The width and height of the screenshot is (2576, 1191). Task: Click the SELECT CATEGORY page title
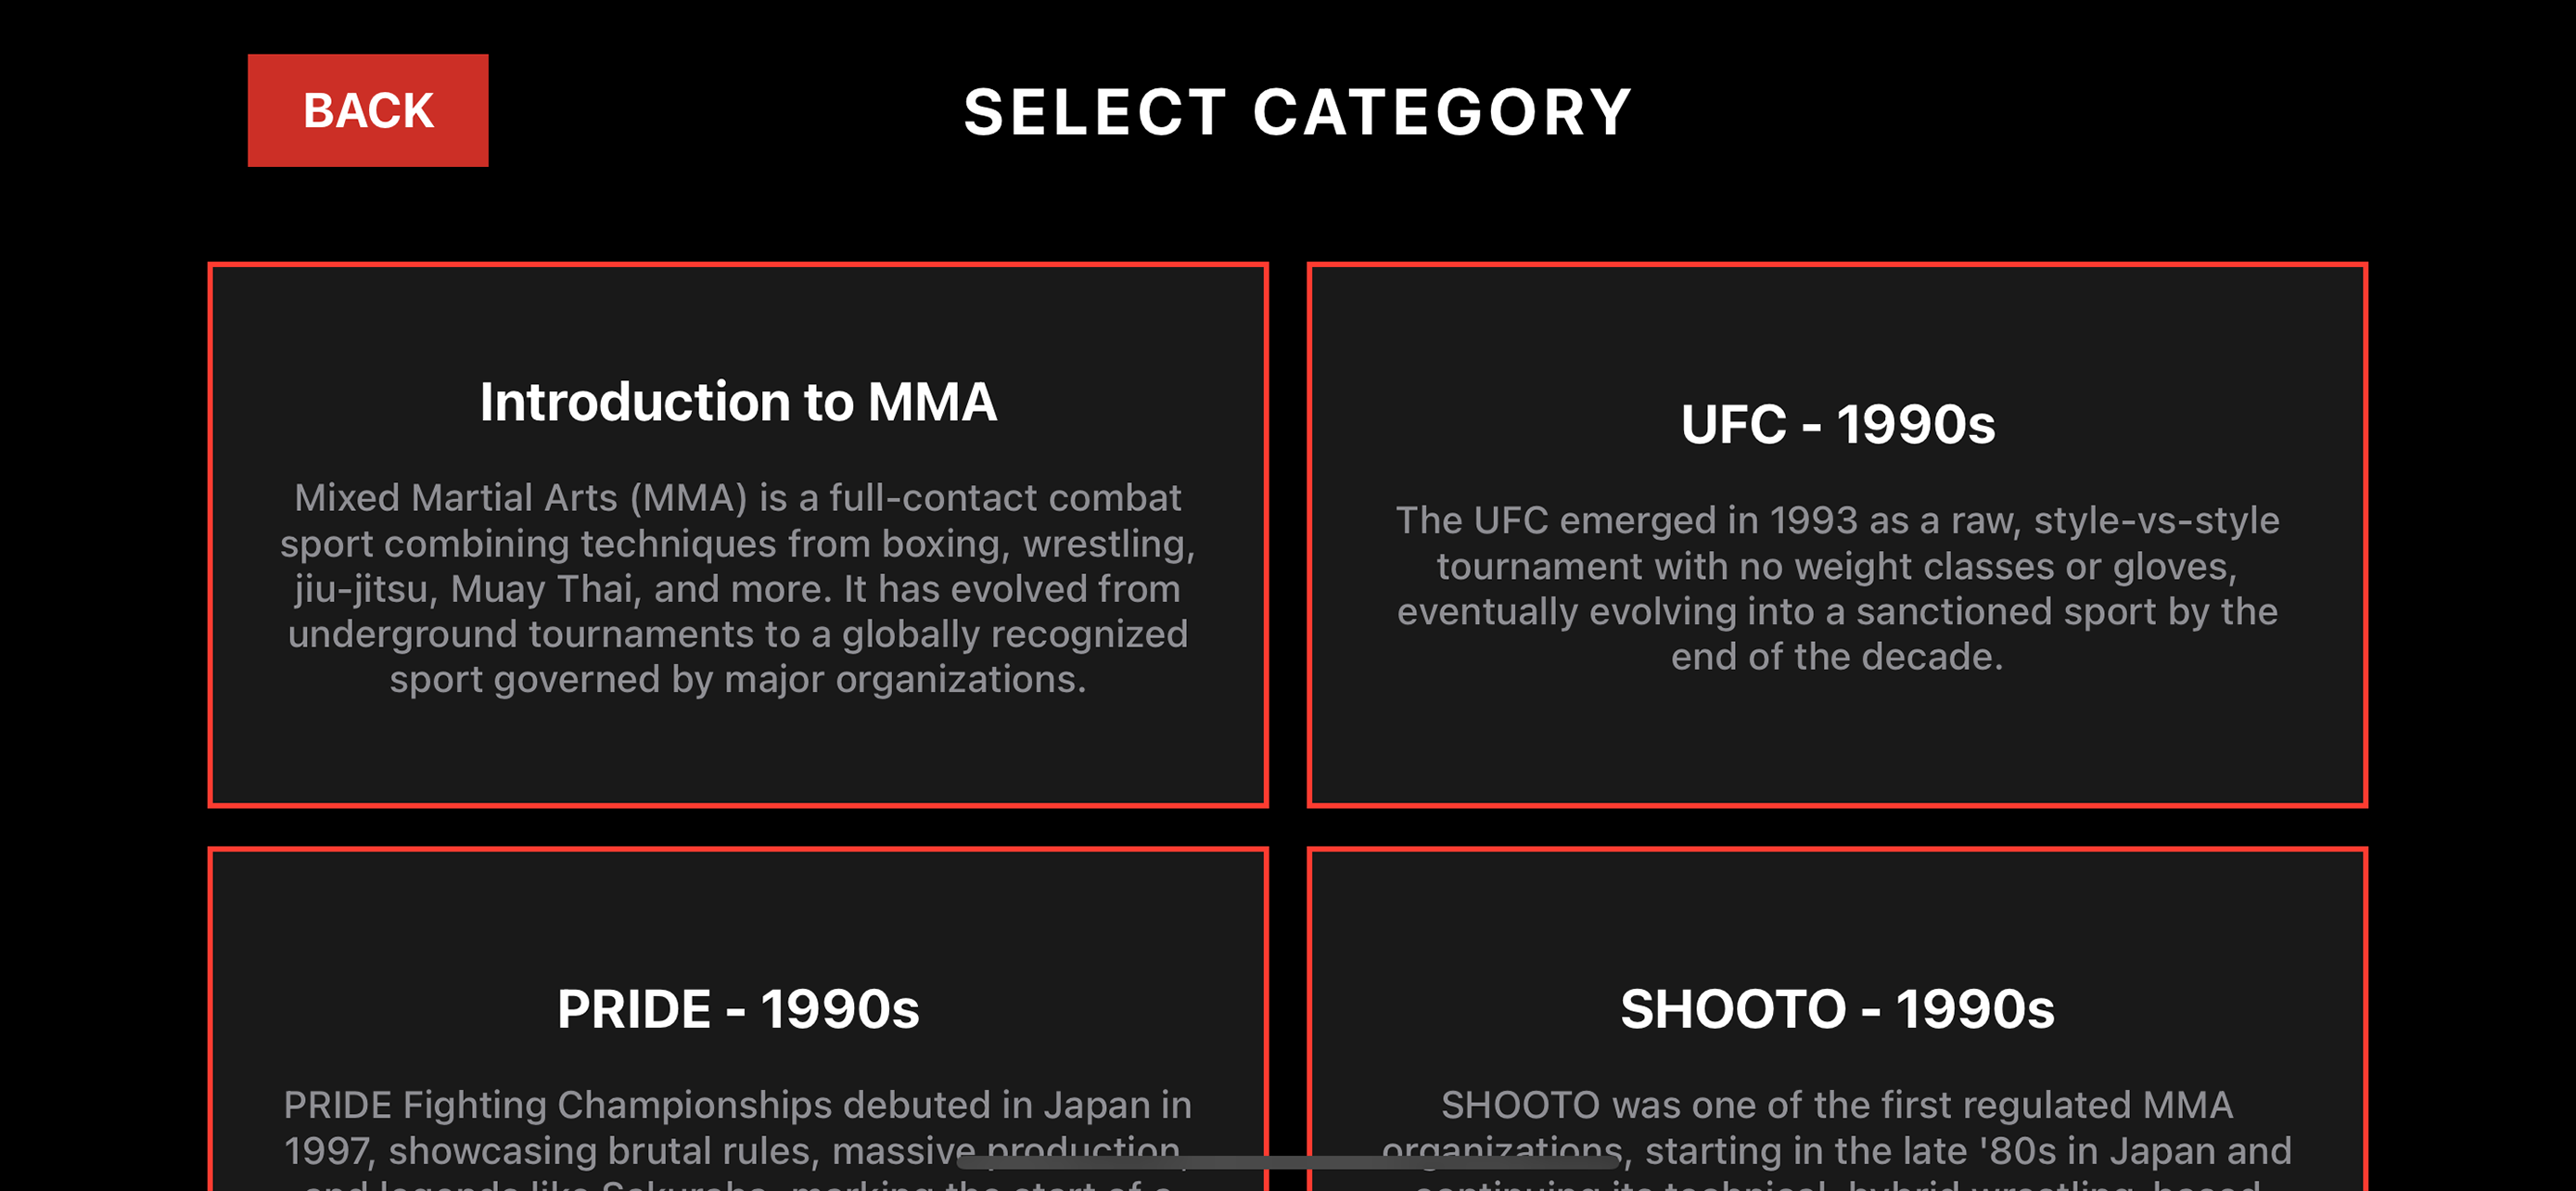coord(1298,110)
